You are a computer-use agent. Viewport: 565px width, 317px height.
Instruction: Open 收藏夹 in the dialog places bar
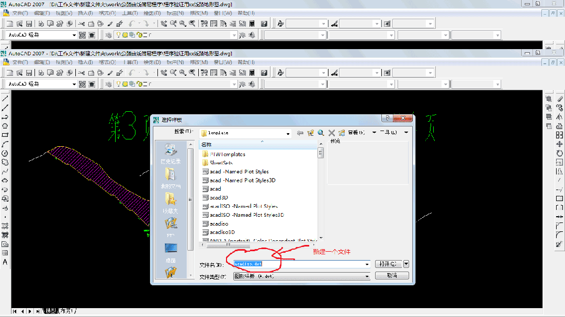(171, 203)
